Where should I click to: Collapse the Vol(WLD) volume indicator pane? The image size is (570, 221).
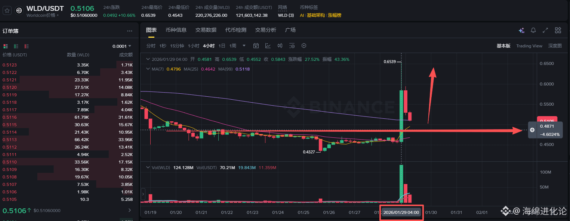click(148, 167)
